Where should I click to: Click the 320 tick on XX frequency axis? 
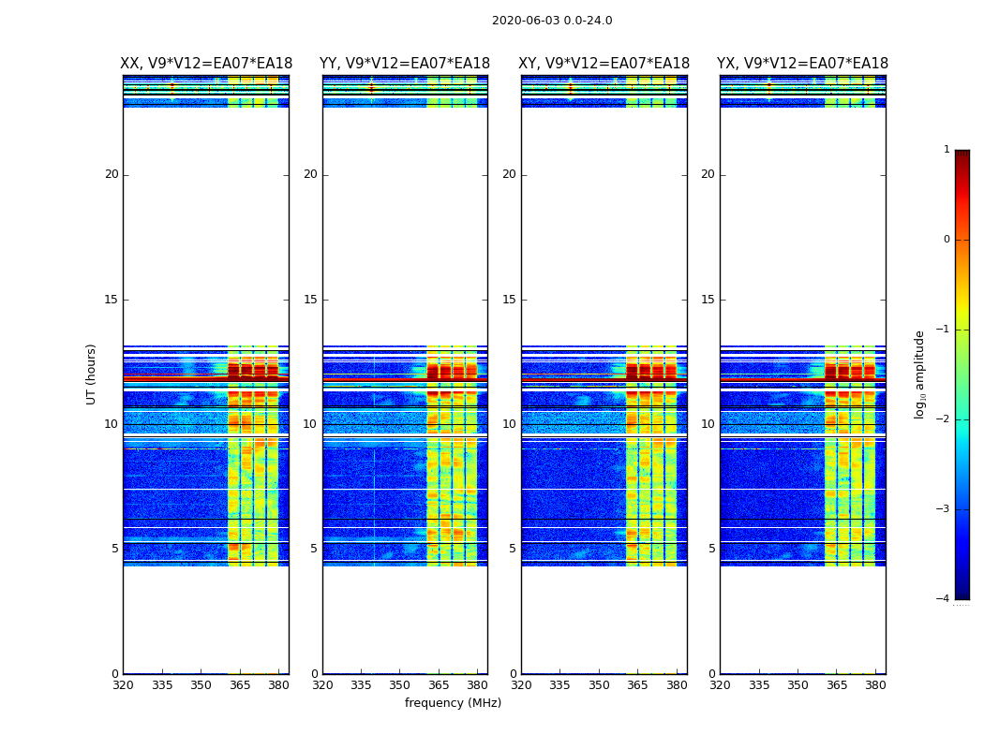123,685
